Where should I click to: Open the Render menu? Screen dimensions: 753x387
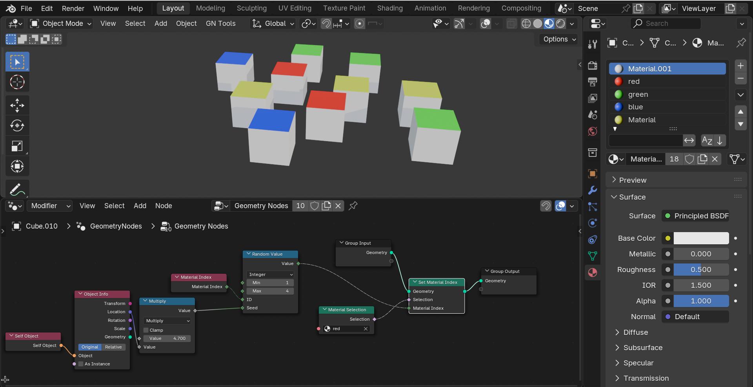73,8
